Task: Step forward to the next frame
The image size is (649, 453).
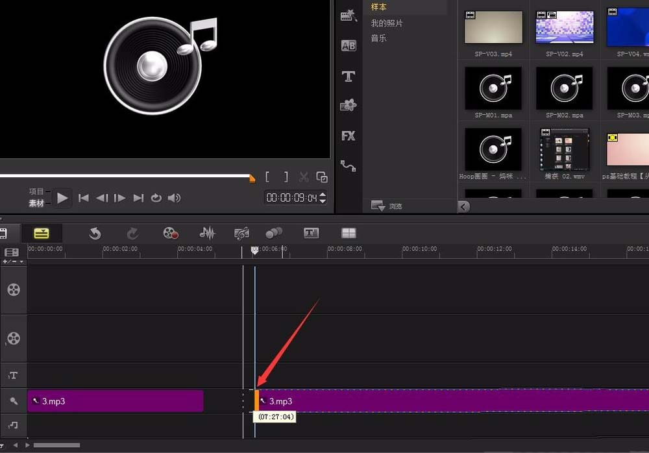Action: pos(119,199)
